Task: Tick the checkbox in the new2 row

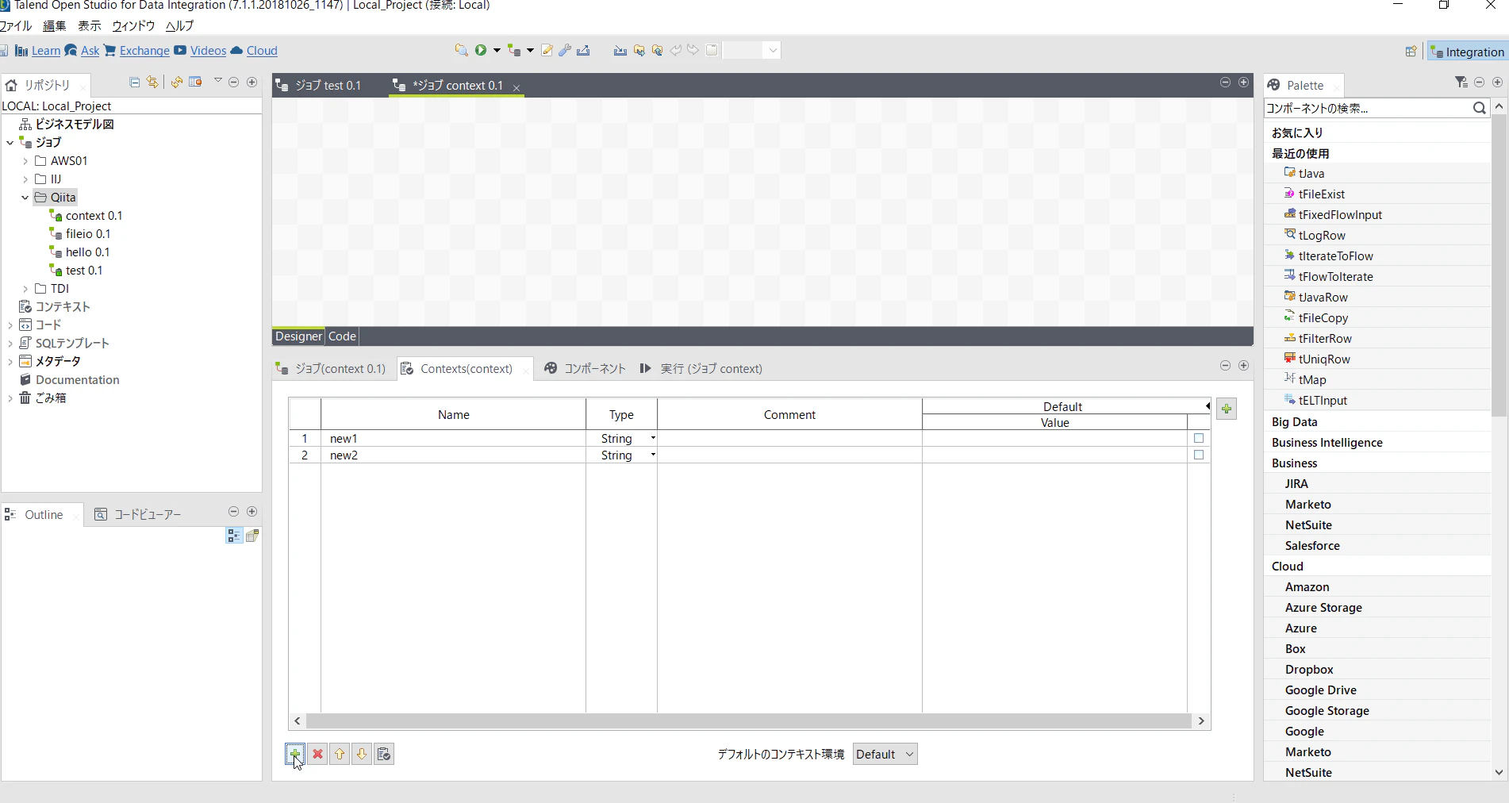Action: pos(1199,455)
